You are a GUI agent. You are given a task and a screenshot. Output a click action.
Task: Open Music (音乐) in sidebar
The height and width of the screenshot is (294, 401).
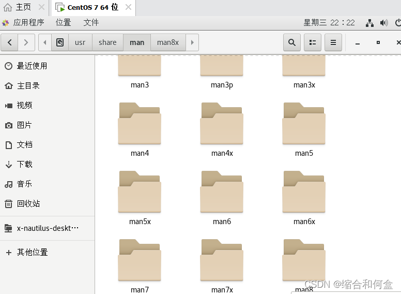pos(48,184)
